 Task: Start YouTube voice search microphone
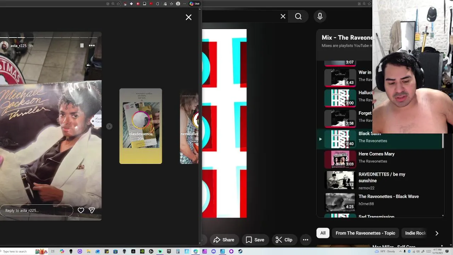tap(320, 16)
